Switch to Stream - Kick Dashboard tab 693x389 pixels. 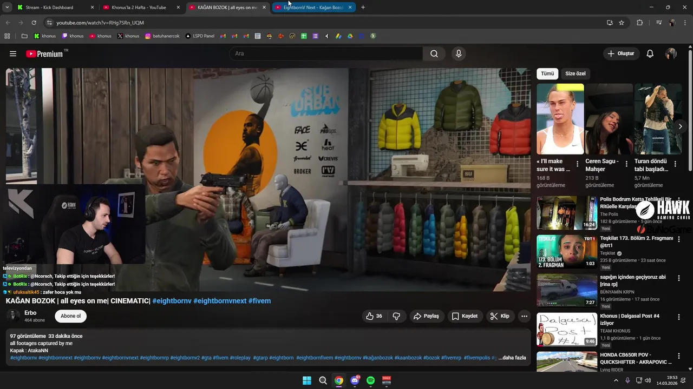coord(55,8)
